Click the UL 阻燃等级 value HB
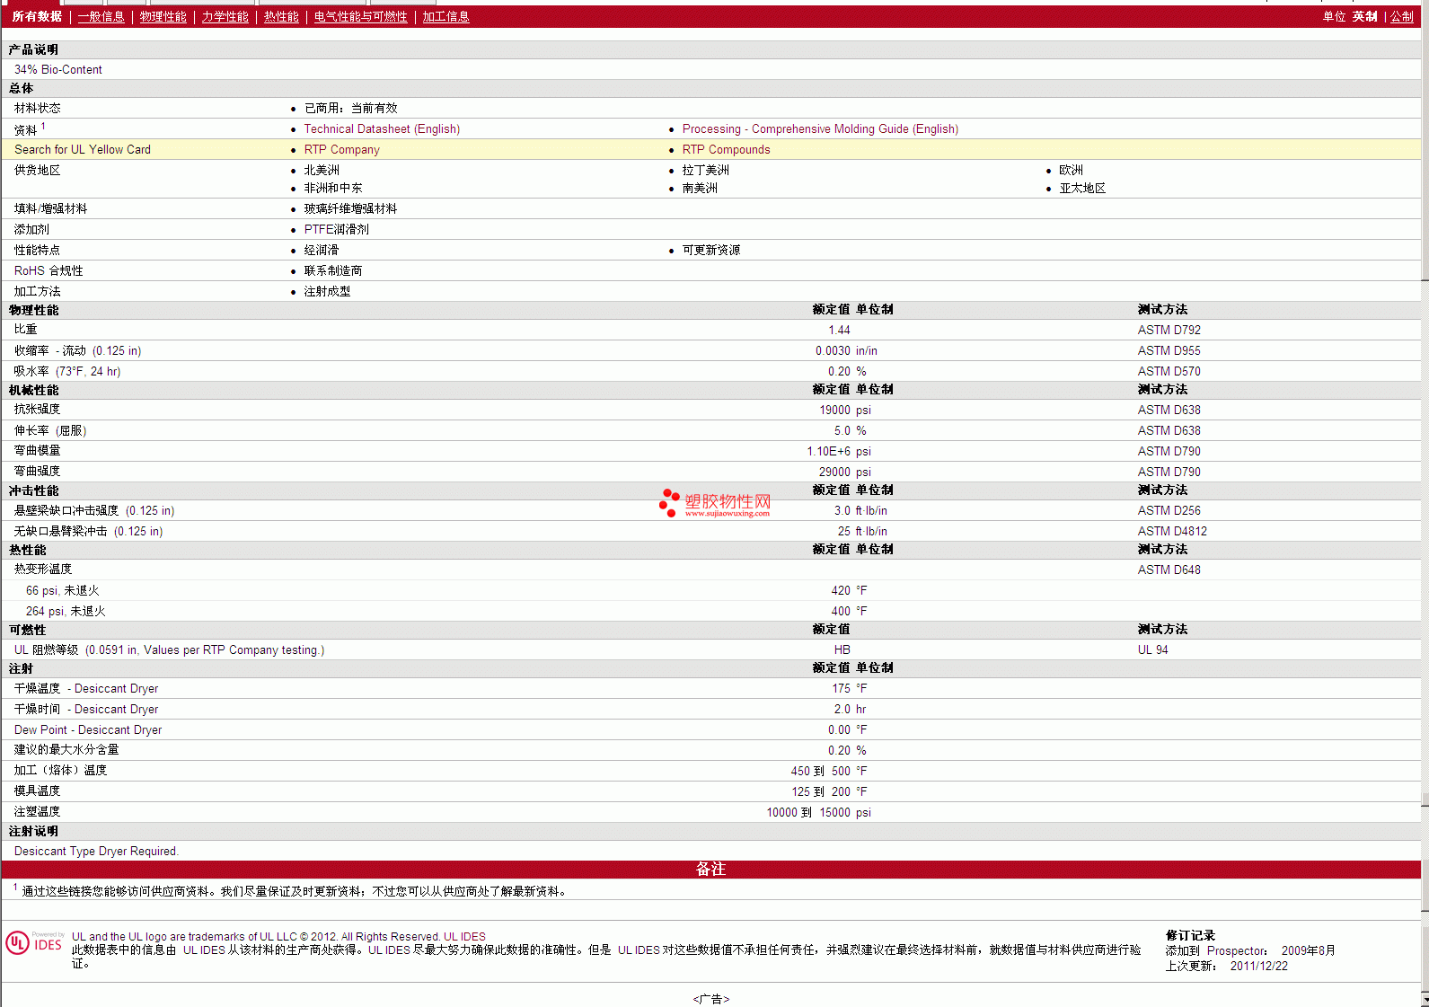 [842, 650]
